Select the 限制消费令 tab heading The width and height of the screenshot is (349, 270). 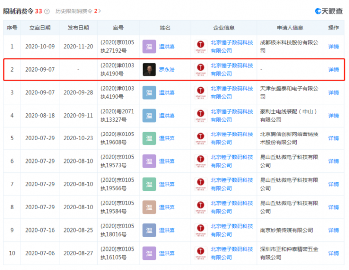(x=18, y=11)
